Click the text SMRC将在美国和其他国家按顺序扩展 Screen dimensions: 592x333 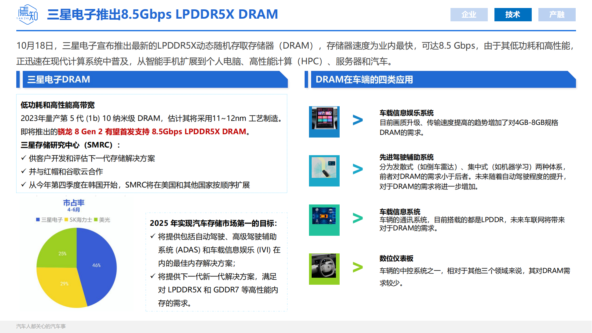pyautogui.click(x=187, y=185)
